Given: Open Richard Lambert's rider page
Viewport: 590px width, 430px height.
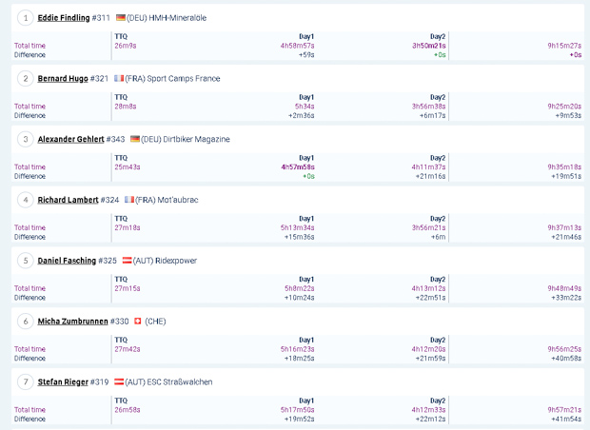Looking at the screenshot, I should 68,201.
